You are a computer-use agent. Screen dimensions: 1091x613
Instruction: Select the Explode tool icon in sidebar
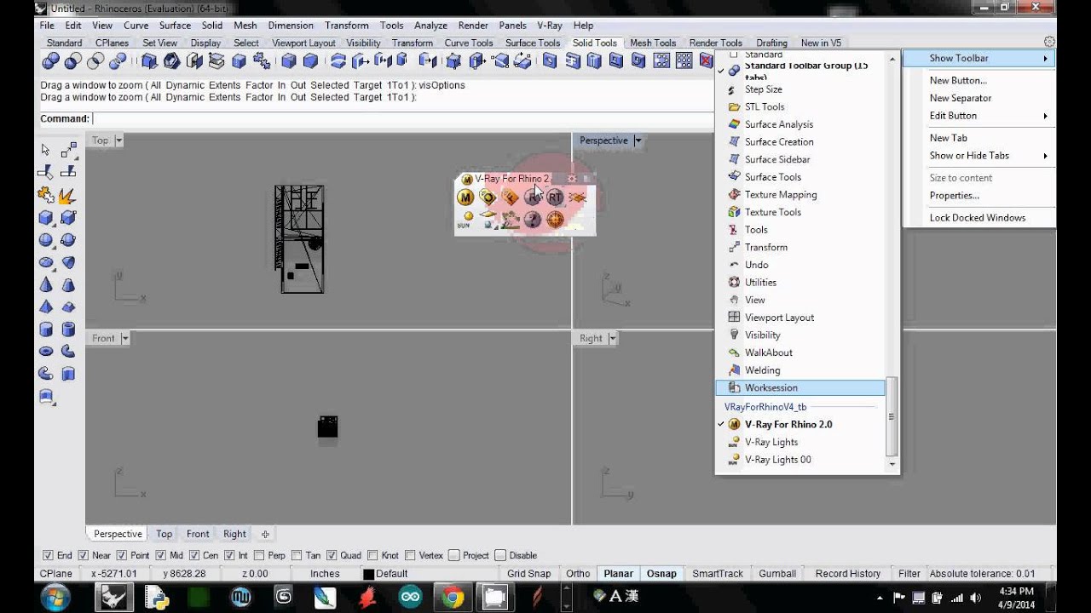point(68,195)
